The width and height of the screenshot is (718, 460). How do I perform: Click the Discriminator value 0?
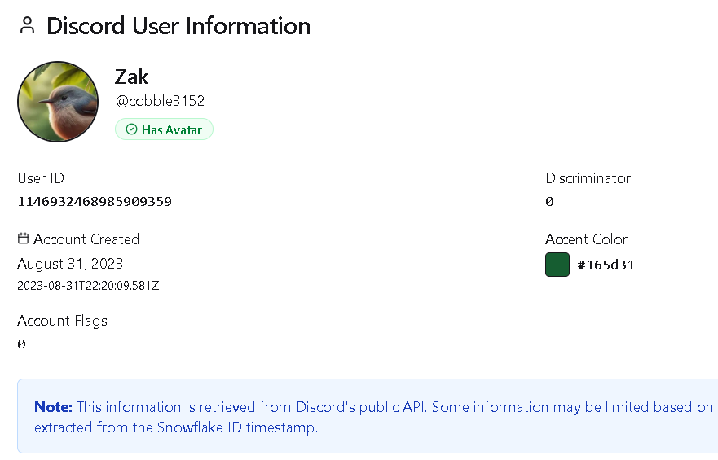pyautogui.click(x=550, y=201)
